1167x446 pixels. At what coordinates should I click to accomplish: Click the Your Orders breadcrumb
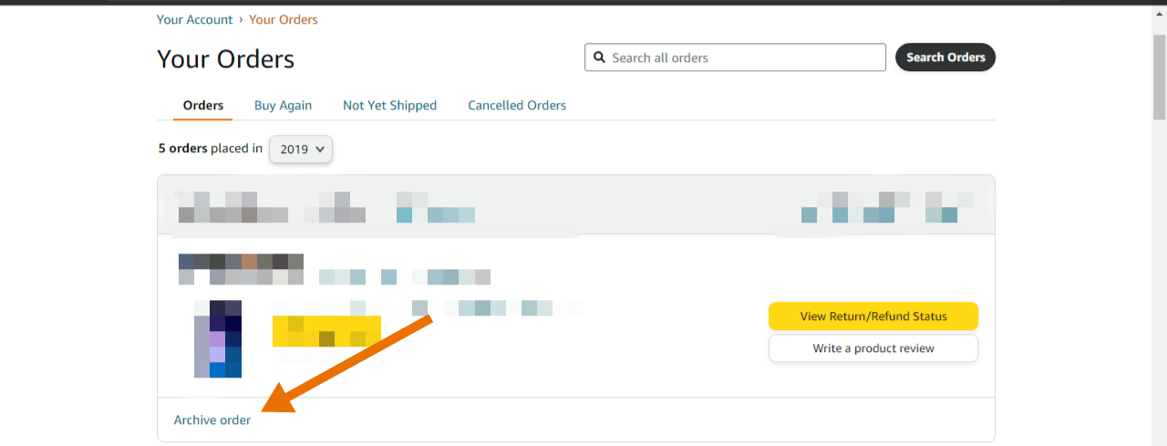tap(284, 19)
